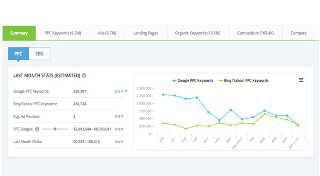Open the PPC Keywords (6.2M) tab
Screen dimensions: 320x176
coord(63,33)
